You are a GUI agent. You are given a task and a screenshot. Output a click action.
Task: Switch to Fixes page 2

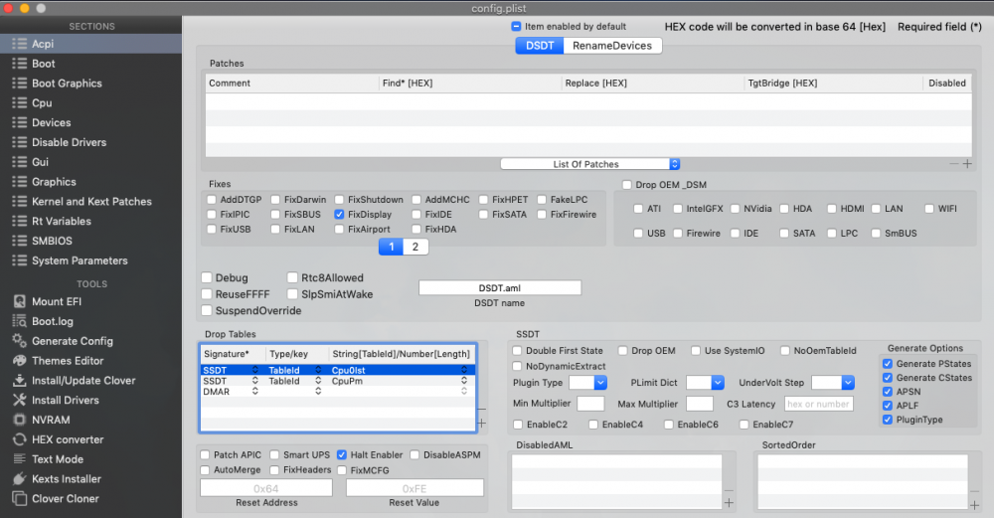coord(415,248)
